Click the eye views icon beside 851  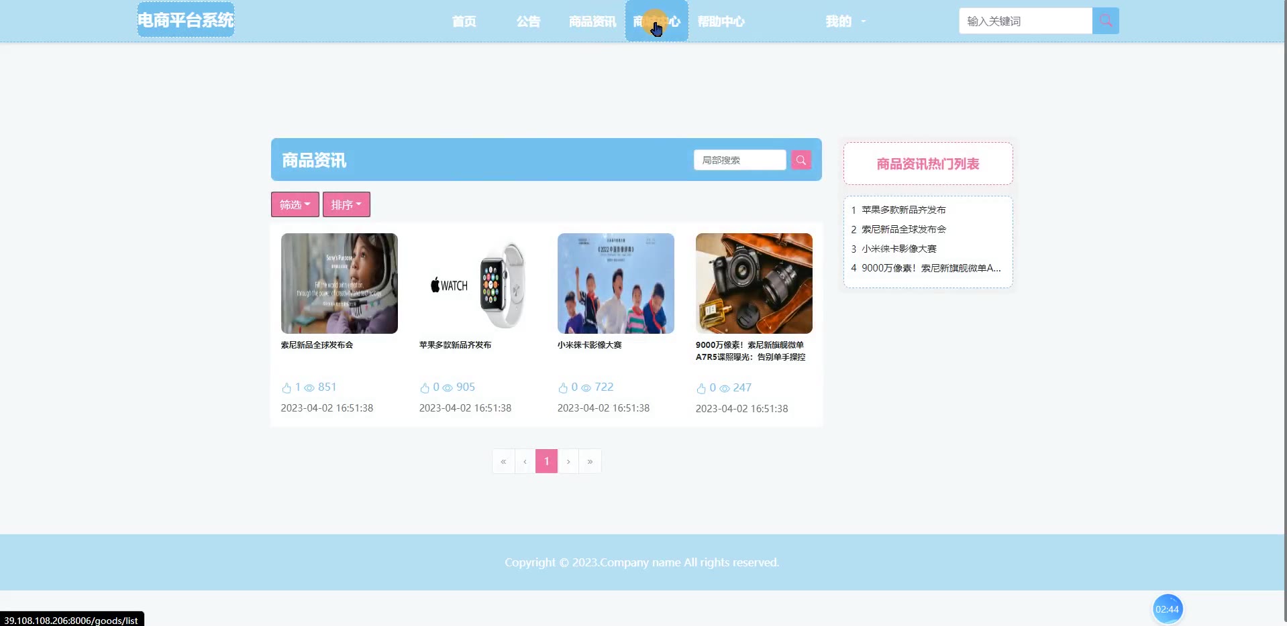coord(309,388)
